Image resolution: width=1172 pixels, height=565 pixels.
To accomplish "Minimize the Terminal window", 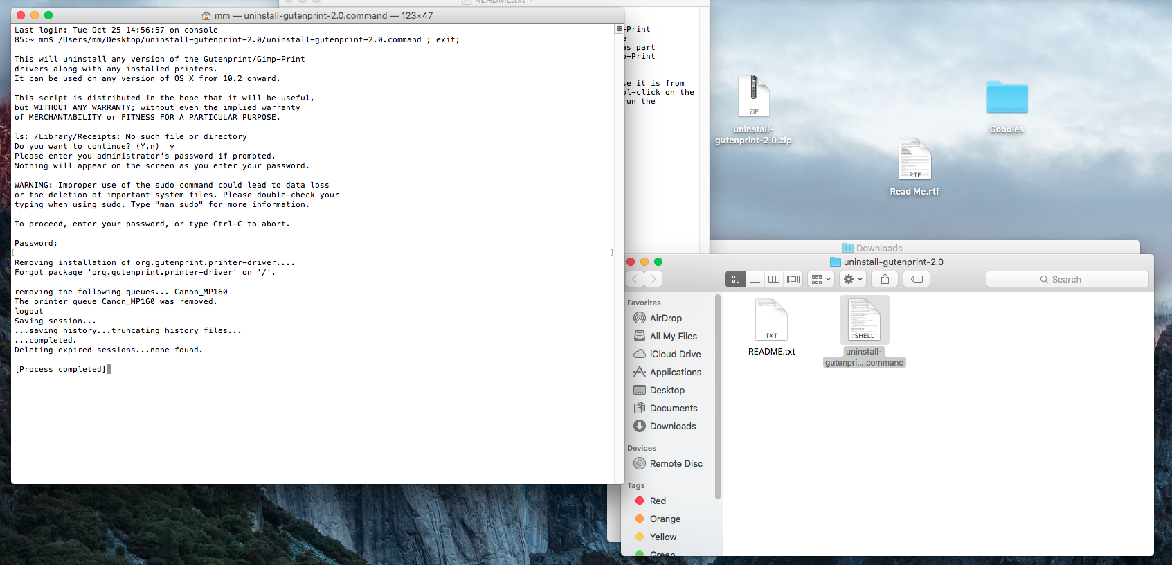I will (x=35, y=15).
